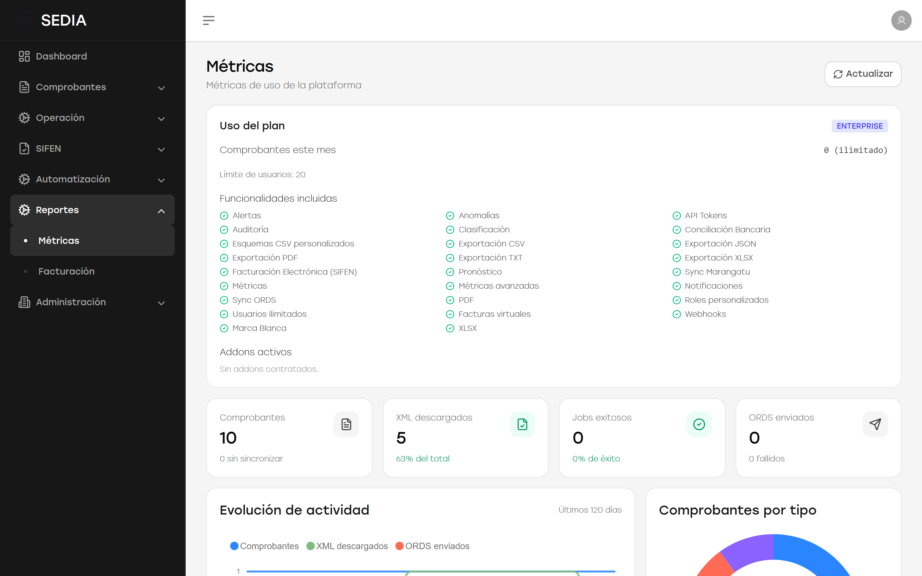This screenshot has height=576, width=922.
Task: Click 'Esquemas CSV personalizados' feature text
Action: (x=293, y=244)
